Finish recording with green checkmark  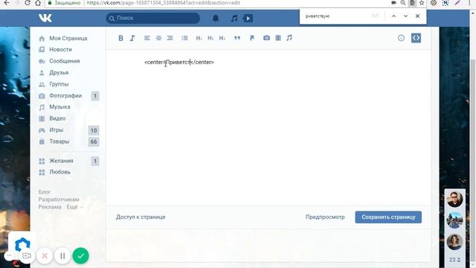[80, 256]
